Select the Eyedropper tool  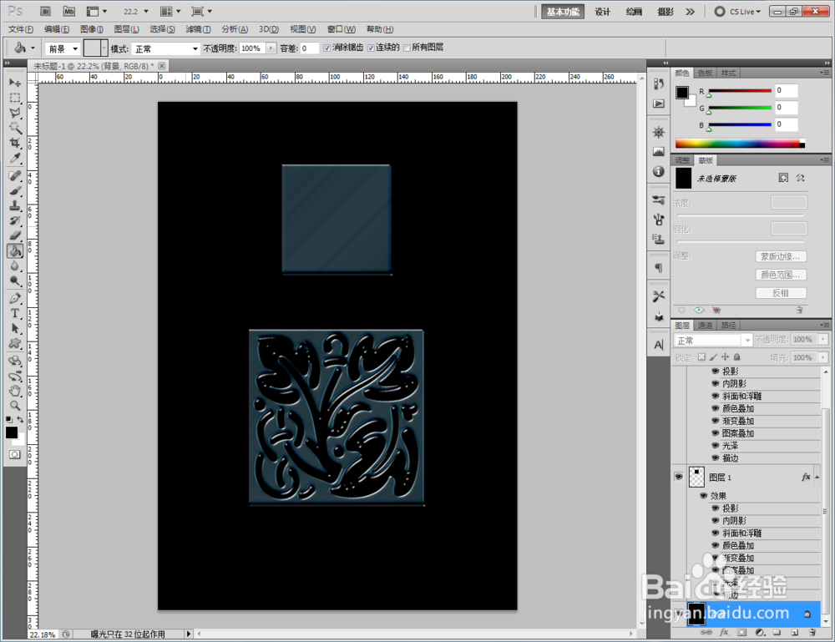[15, 158]
